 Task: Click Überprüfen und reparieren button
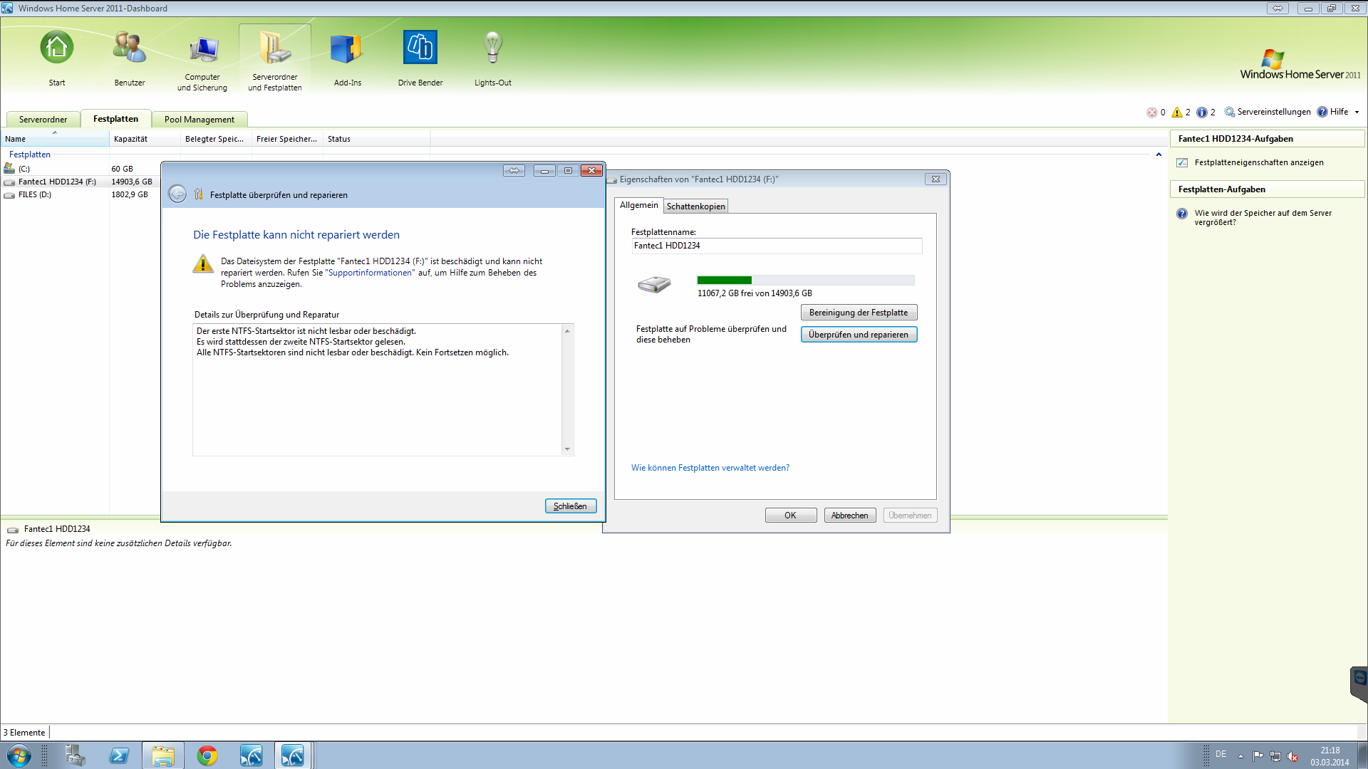click(x=859, y=335)
